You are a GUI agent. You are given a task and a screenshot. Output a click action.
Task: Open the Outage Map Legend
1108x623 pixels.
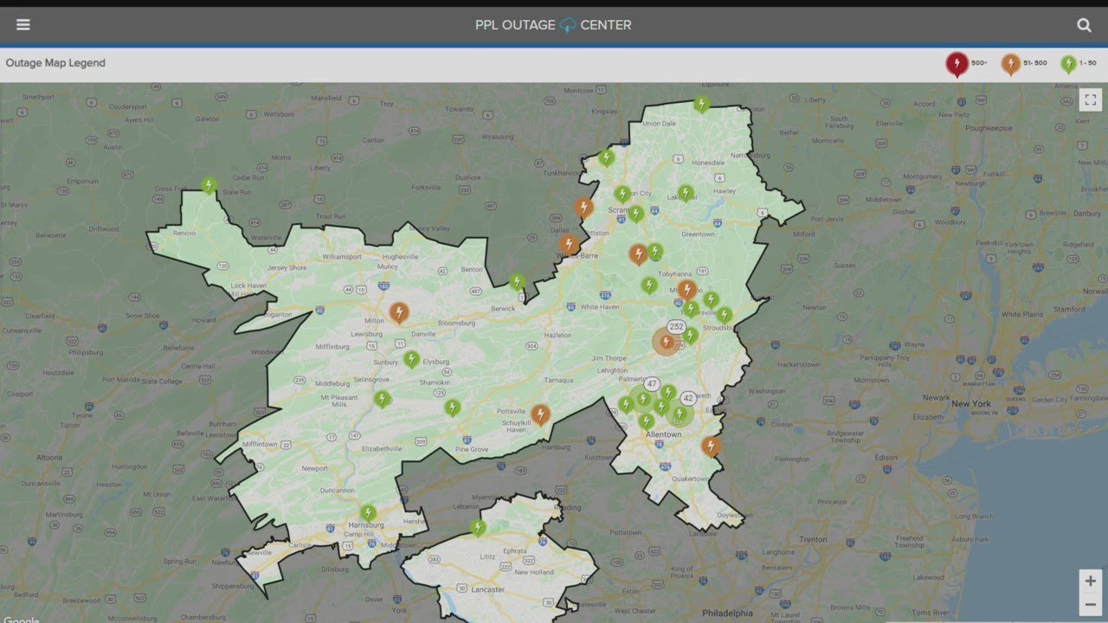coord(55,63)
